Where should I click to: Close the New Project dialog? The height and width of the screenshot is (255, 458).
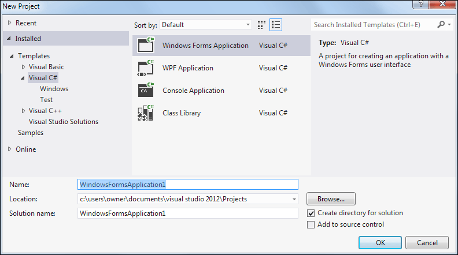pos(442,4)
